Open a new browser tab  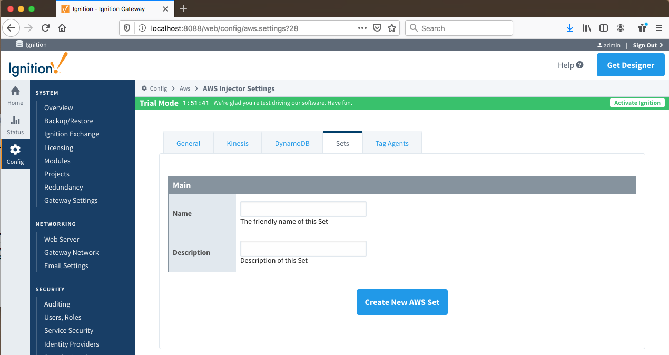point(183,8)
